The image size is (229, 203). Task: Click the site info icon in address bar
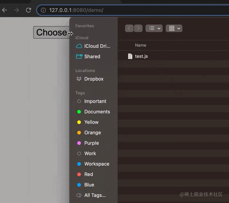(x=43, y=10)
